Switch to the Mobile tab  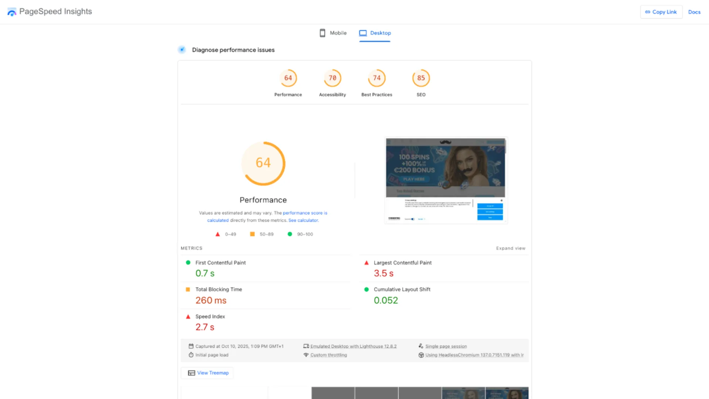coord(333,33)
